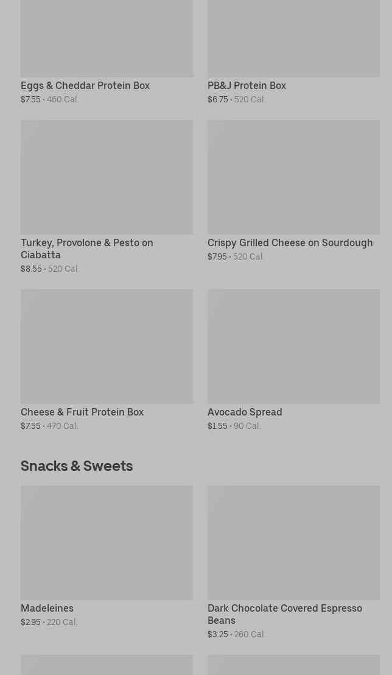
Task: Select the Crispy Grilled Cheese on Sourdough title
Action: 290,243
